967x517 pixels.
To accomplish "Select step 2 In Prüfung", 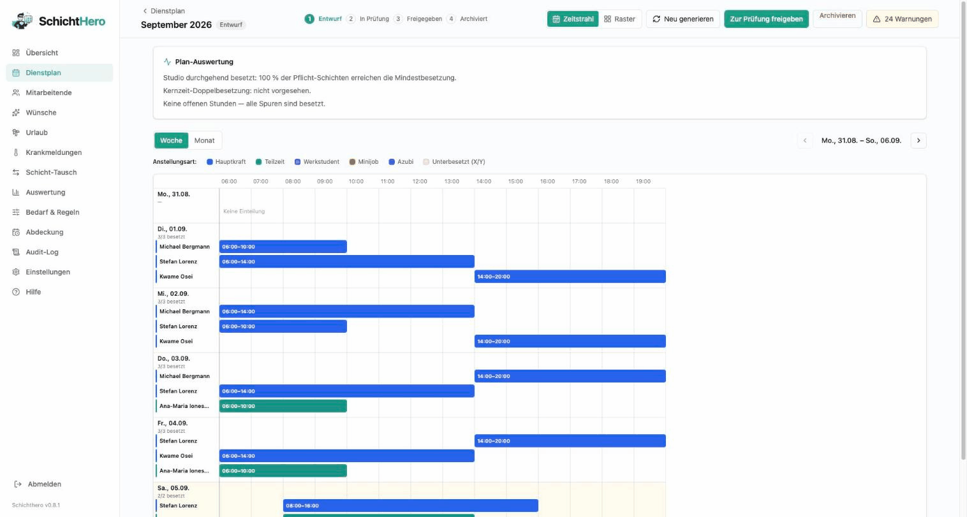I will point(368,19).
